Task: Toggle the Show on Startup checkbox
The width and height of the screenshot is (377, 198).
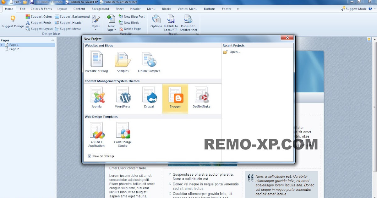Action: [x=90, y=156]
